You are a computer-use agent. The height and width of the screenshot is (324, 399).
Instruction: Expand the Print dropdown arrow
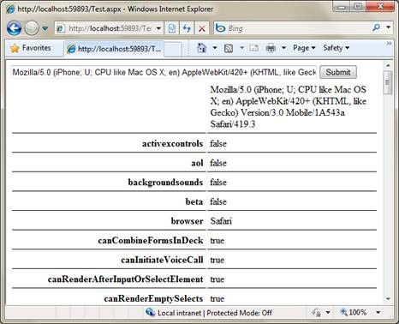[x=283, y=48]
